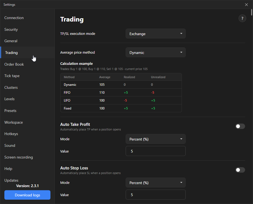
Task: Go to the Updates section
Action: 11,180
